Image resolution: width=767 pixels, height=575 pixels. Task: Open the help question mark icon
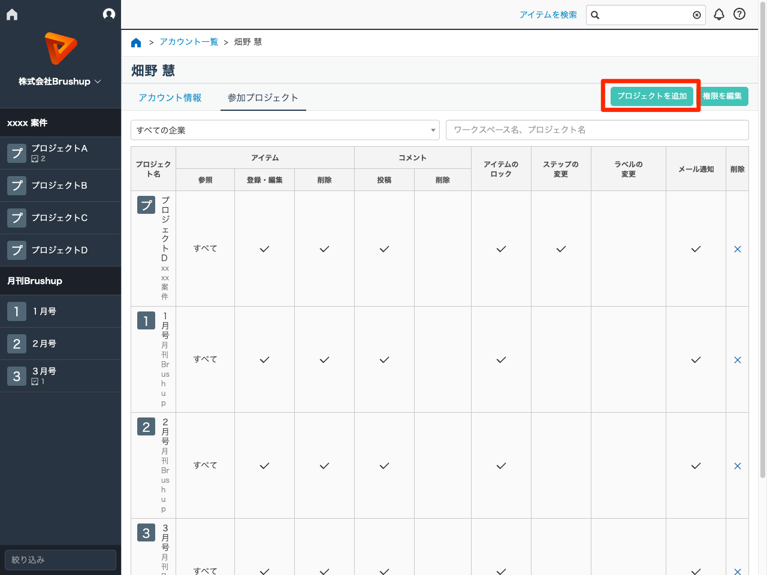[739, 14]
